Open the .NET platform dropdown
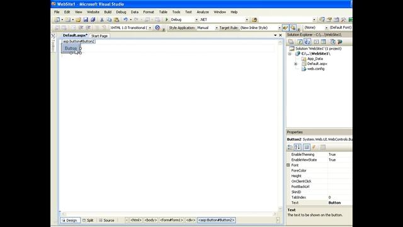 (x=247, y=20)
